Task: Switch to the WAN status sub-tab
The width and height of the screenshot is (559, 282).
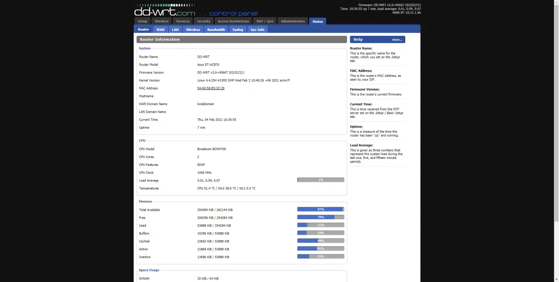Action: [x=160, y=29]
